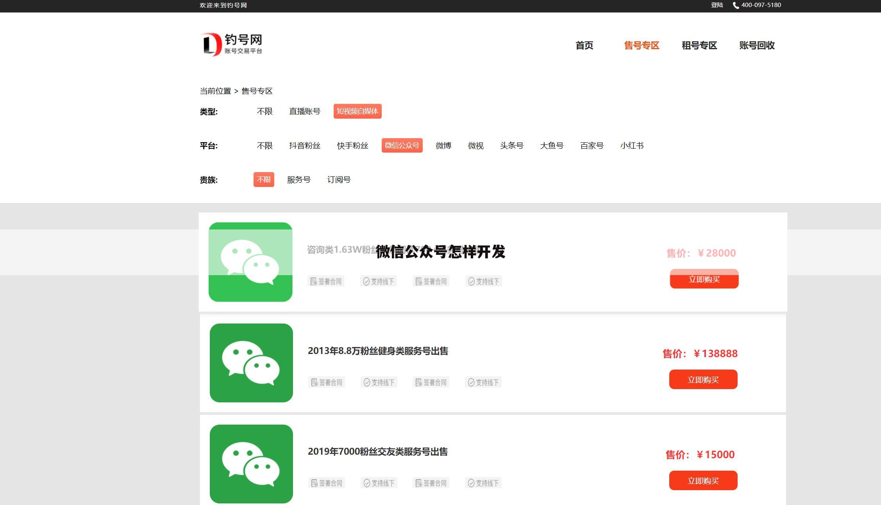Click 立即购买 for the 15000 listing
This screenshot has height=505, width=881.
(703, 480)
